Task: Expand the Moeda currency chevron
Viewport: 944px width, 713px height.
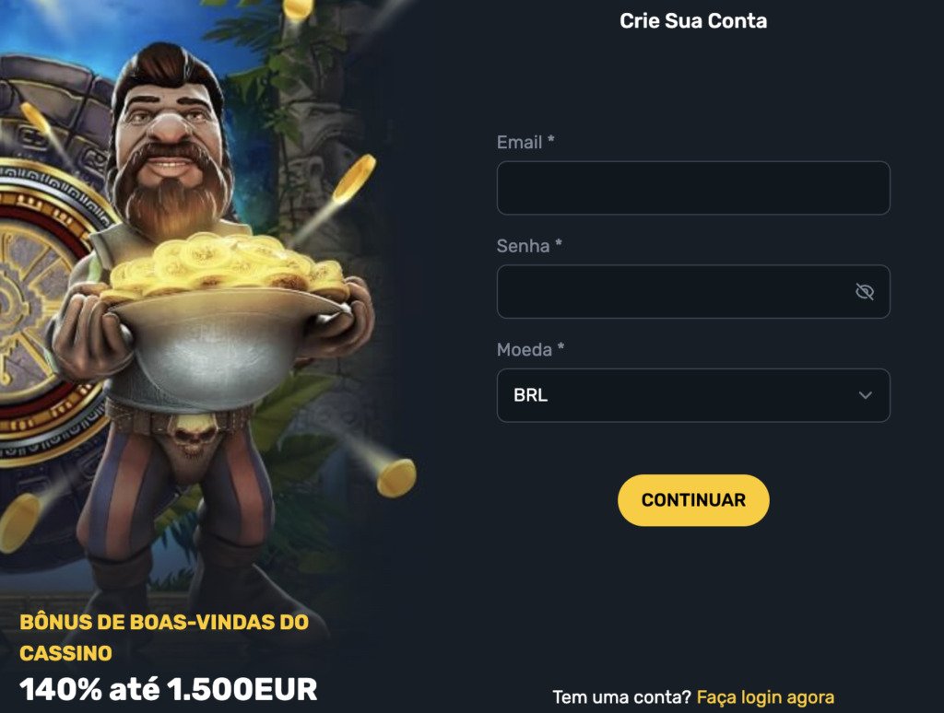Action: (865, 395)
